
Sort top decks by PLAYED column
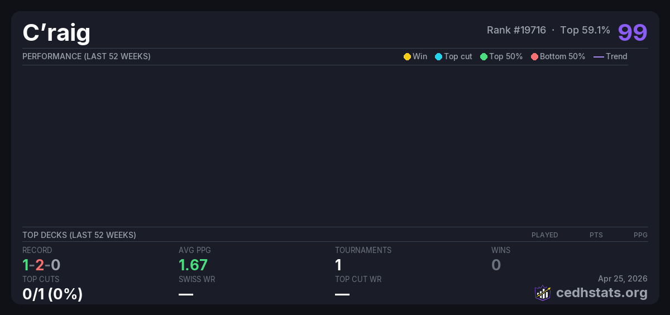[544, 235]
